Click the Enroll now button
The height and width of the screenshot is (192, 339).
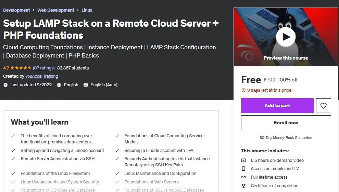[286, 123]
